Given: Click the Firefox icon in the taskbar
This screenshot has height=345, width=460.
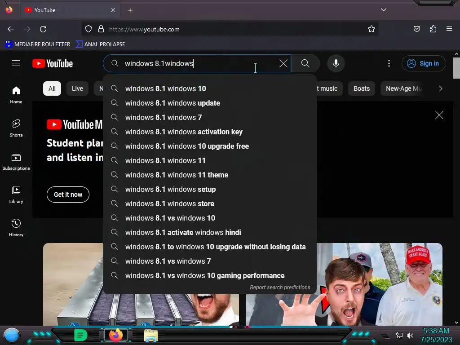Looking at the screenshot, I should (x=115, y=335).
